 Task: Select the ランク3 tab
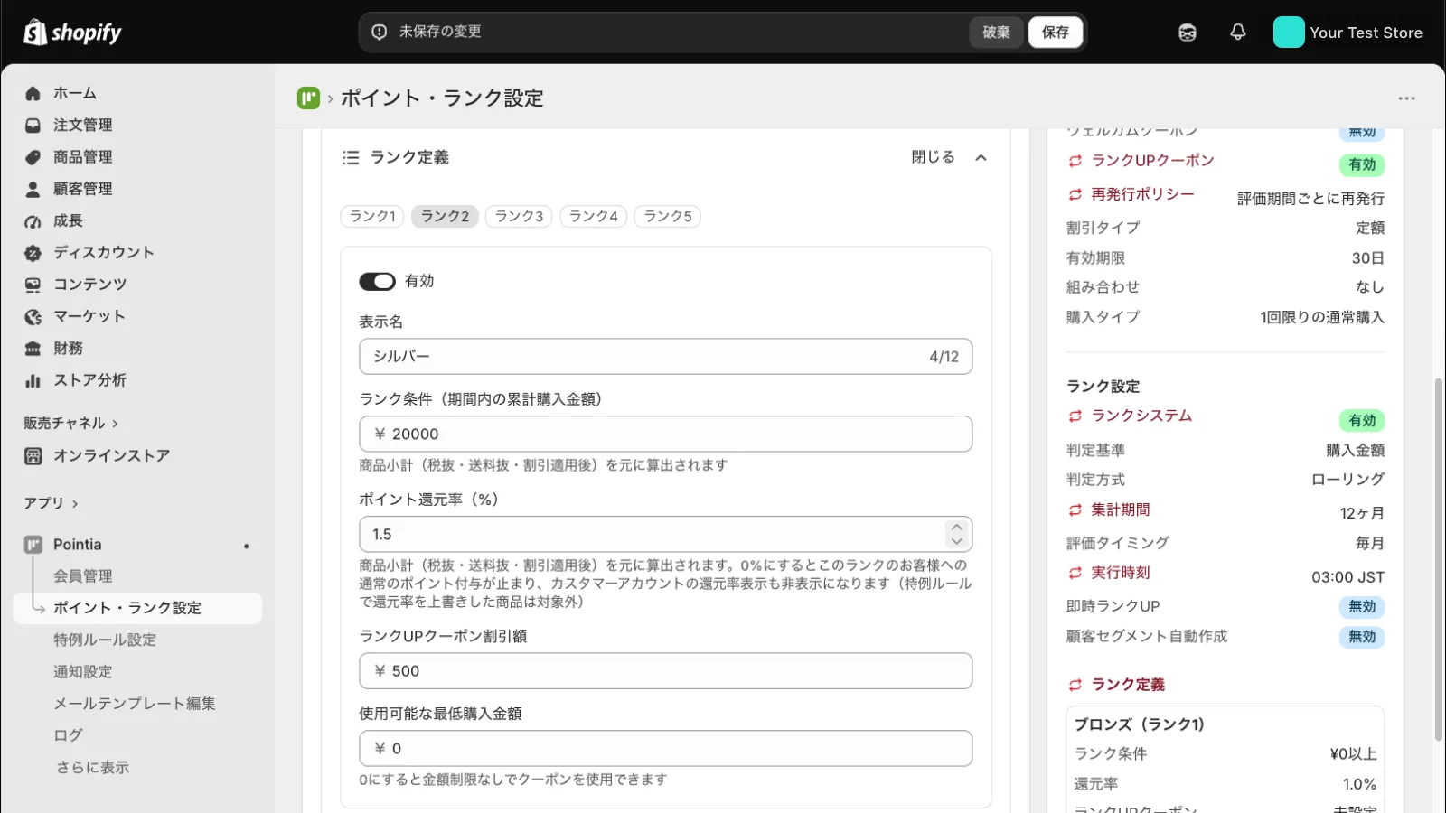(519, 217)
